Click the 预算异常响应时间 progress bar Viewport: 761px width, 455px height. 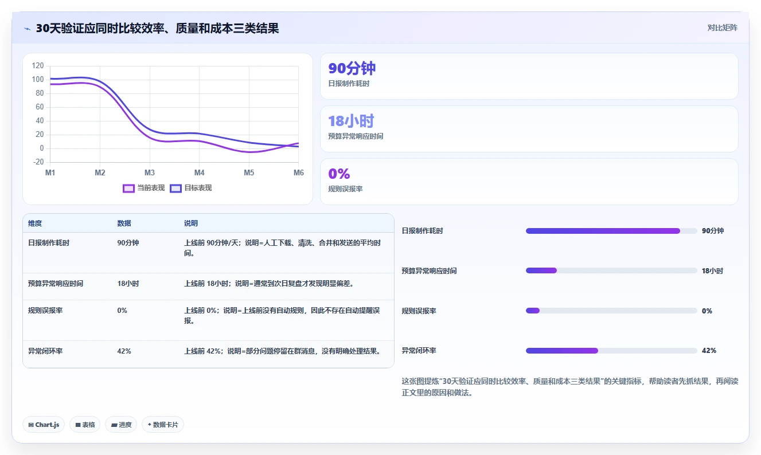[x=611, y=270]
